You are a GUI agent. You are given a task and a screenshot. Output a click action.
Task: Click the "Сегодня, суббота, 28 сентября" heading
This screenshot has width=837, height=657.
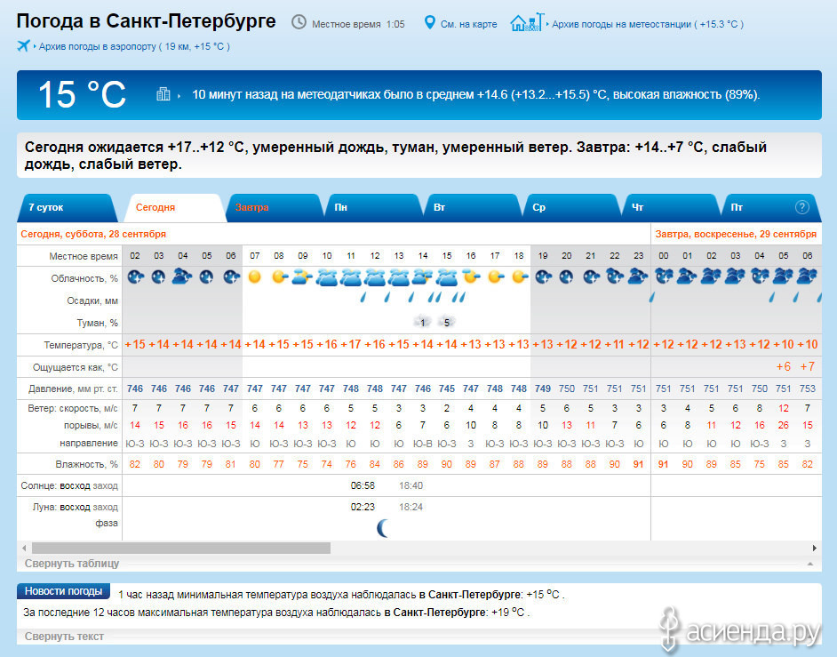[x=93, y=234]
